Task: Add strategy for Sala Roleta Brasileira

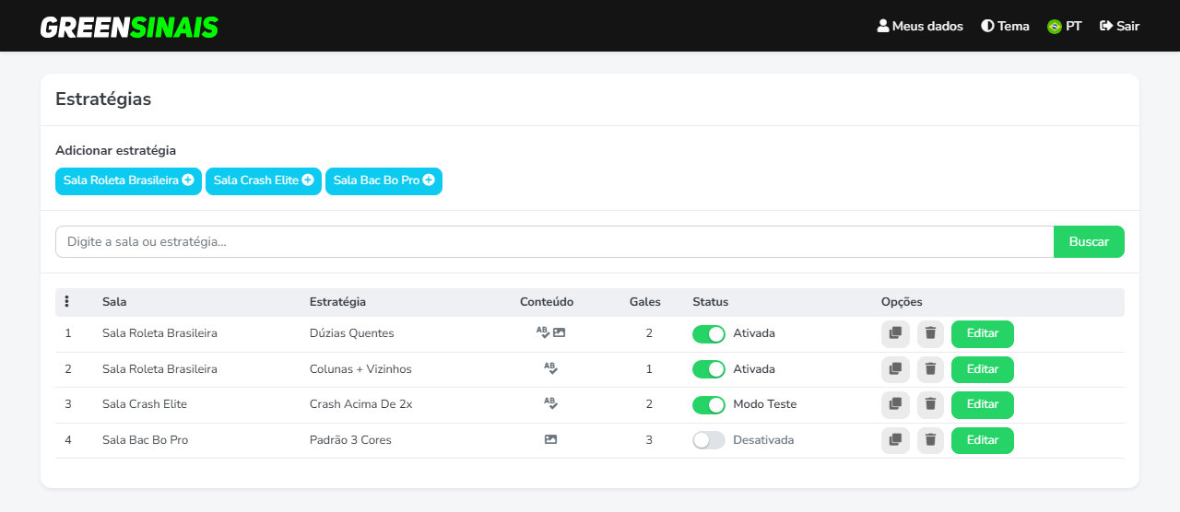Action: click(128, 180)
